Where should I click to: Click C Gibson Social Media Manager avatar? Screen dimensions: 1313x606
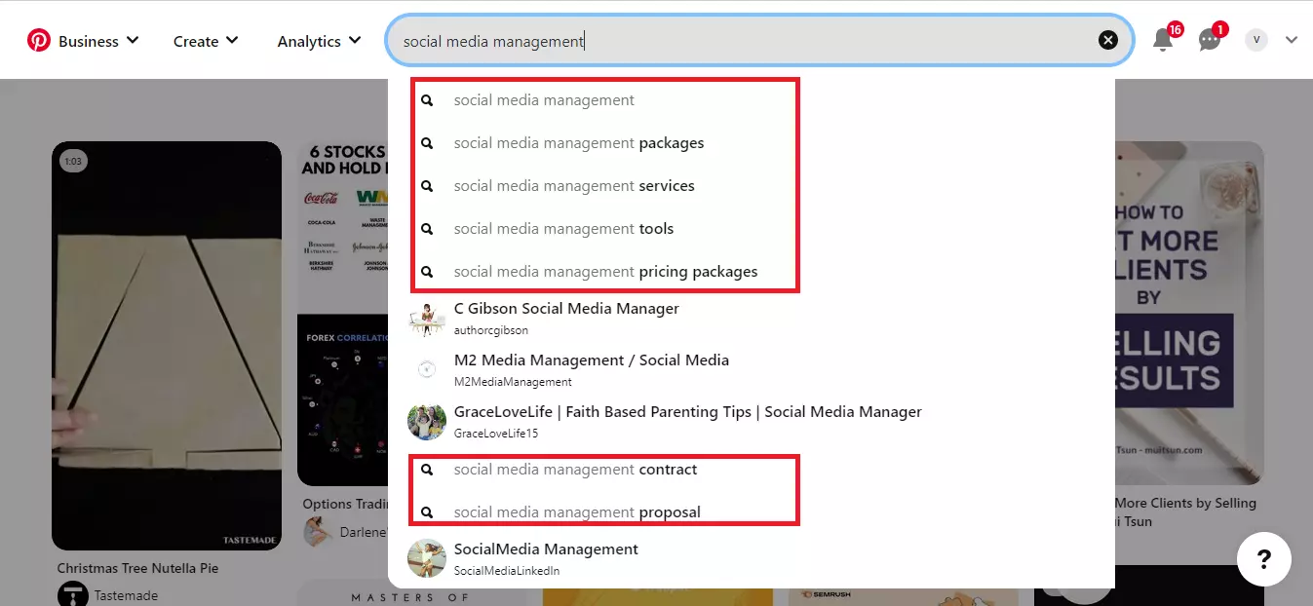coord(427,319)
